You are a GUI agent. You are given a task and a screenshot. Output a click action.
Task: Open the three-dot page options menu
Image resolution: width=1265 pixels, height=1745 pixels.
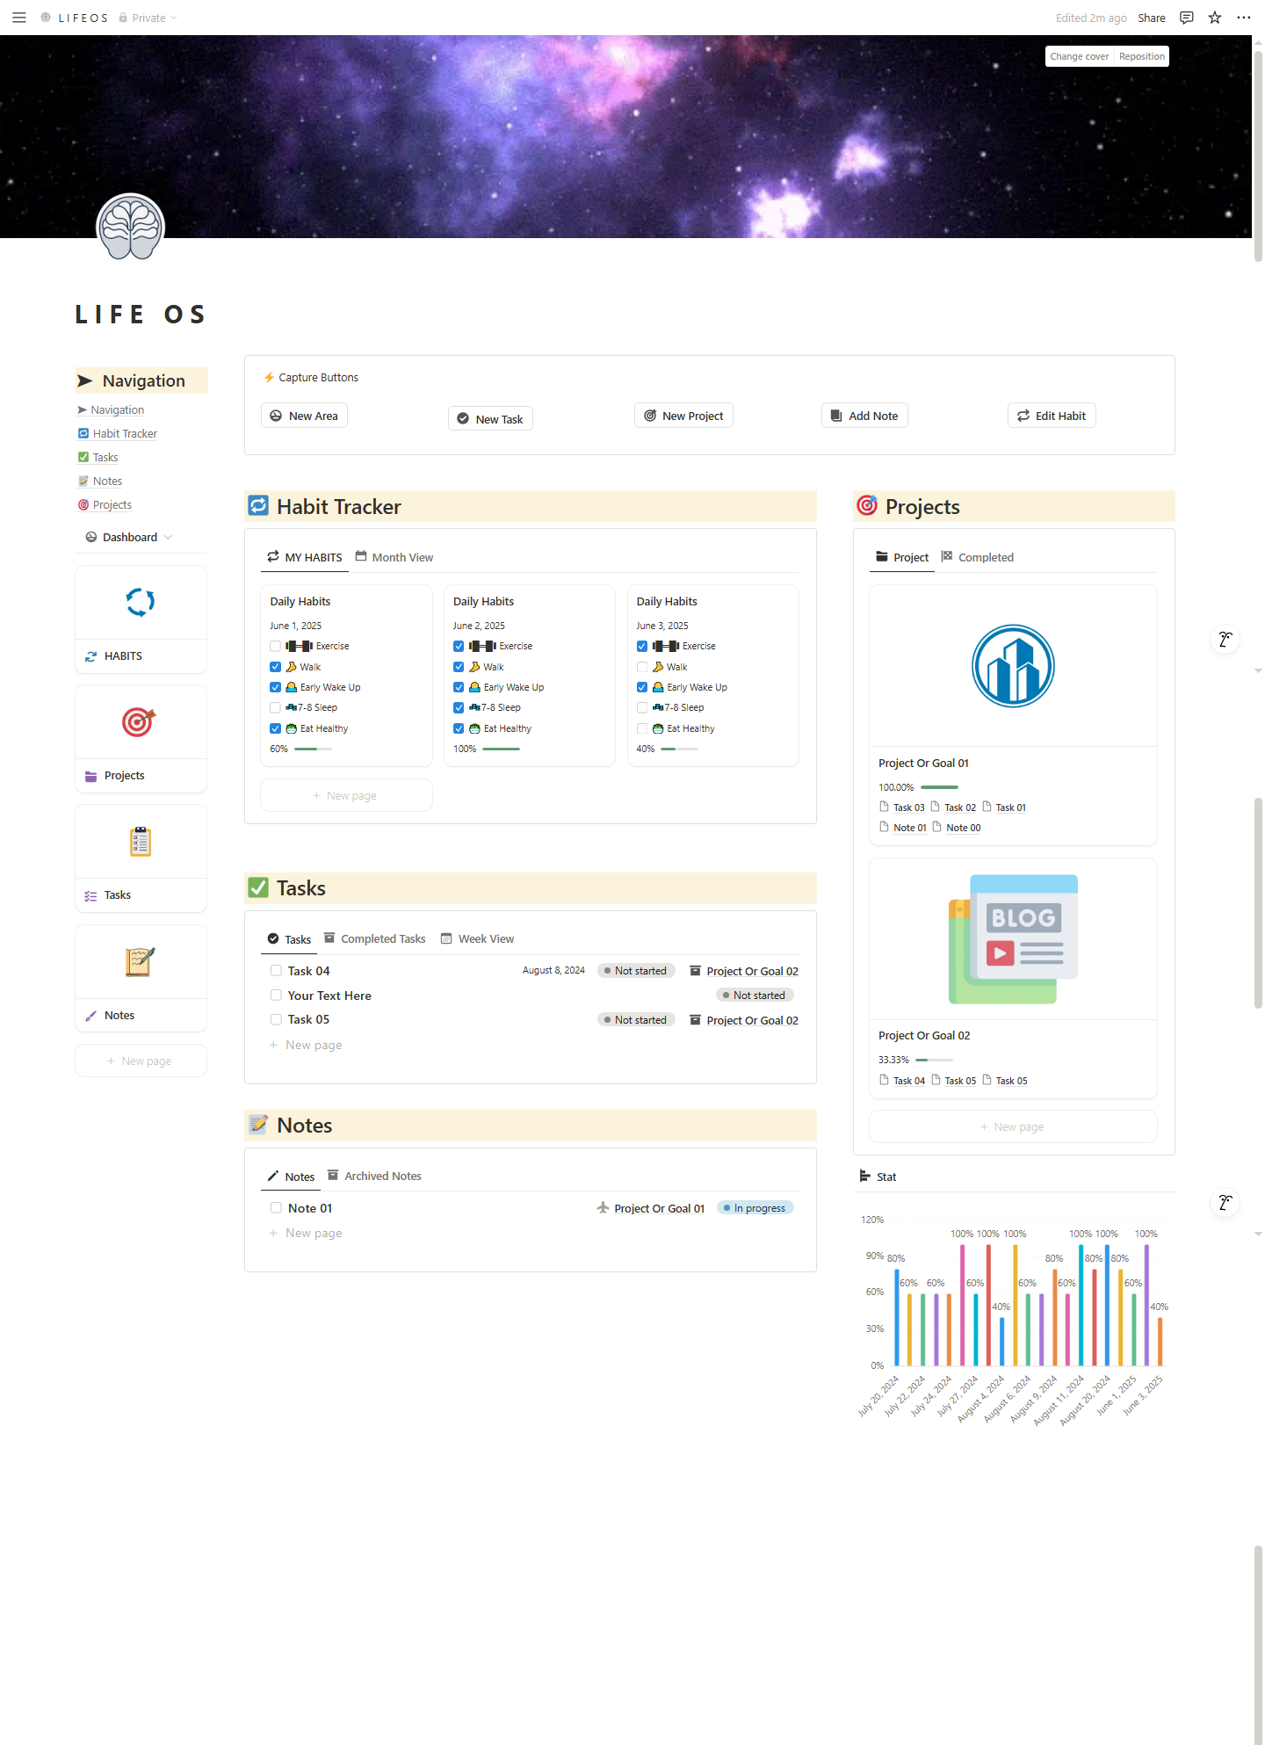[1243, 18]
